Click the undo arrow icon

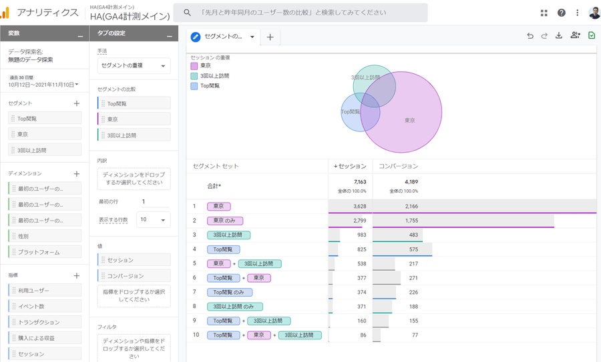pyautogui.click(x=530, y=36)
